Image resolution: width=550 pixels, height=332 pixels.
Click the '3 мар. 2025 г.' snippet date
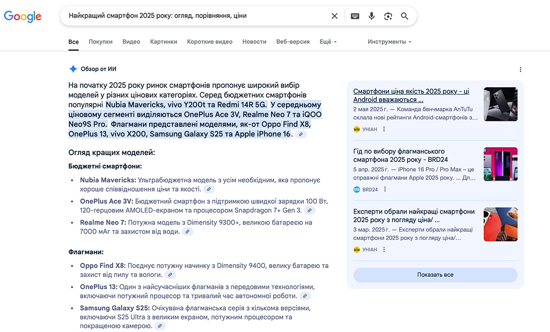click(372, 230)
